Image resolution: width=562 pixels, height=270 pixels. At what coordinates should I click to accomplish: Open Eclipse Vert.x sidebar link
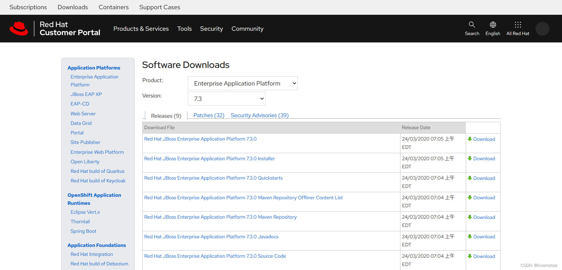[85, 212]
